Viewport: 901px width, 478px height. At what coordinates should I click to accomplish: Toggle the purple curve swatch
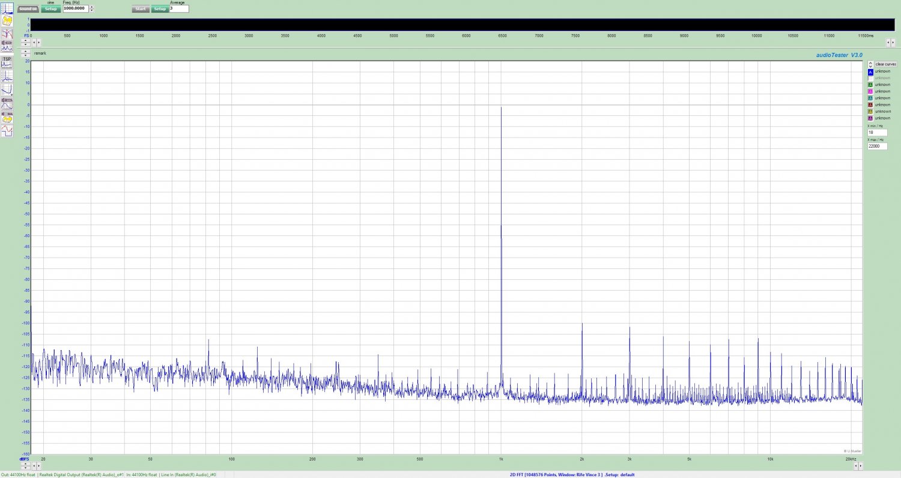(x=870, y=118)
